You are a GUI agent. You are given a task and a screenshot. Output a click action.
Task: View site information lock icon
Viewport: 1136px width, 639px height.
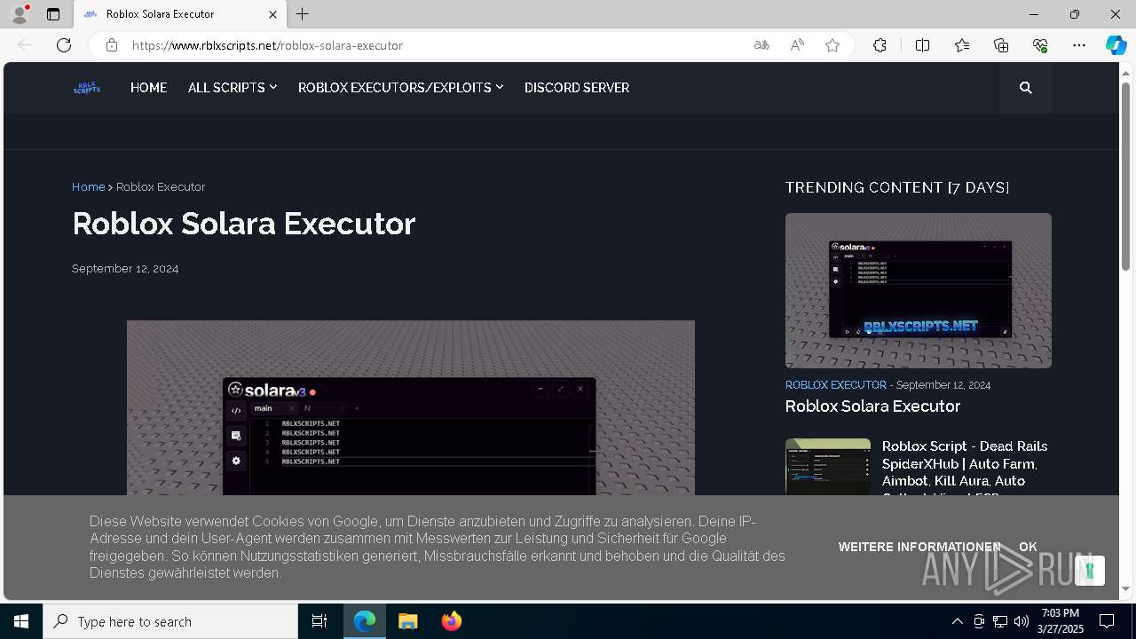[111, 45]
